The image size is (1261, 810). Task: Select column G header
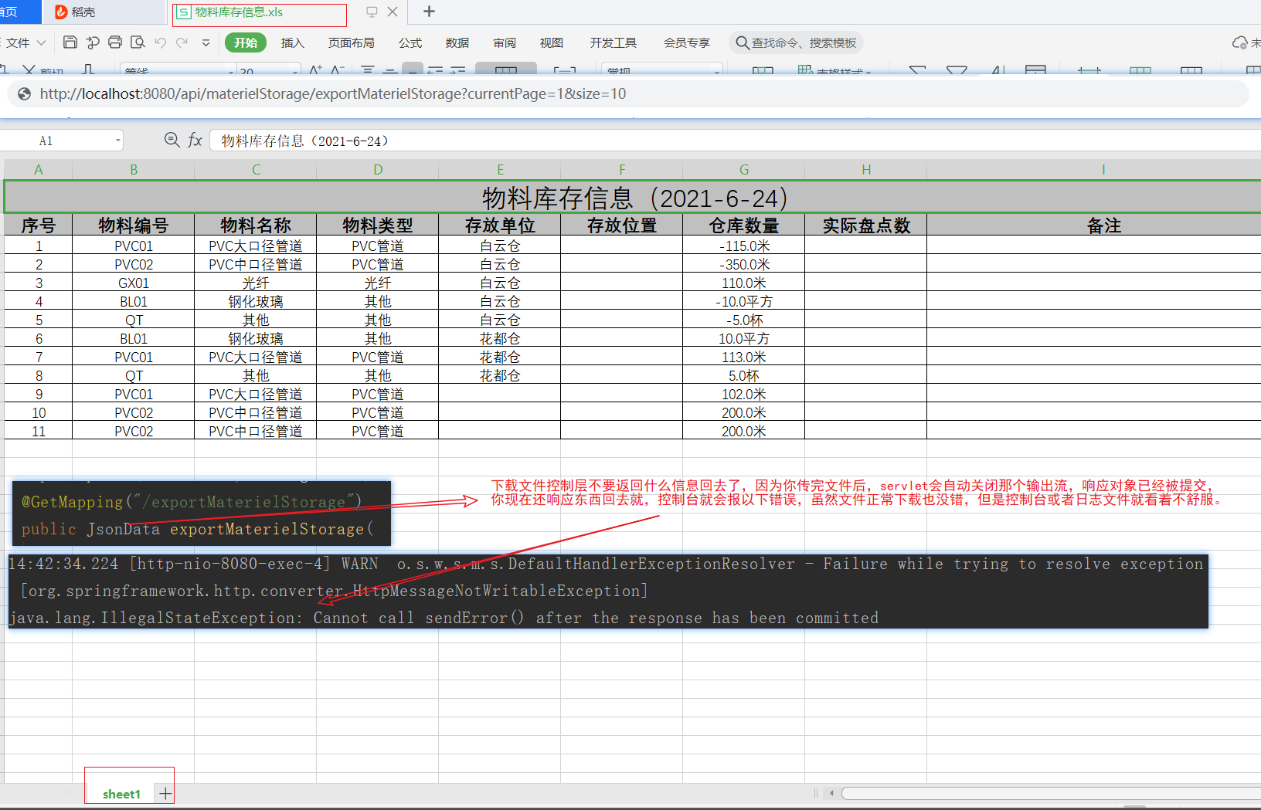(744, 170)
